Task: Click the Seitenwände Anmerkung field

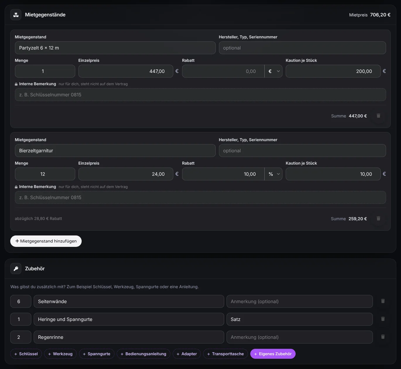Action: coord(300,301)
